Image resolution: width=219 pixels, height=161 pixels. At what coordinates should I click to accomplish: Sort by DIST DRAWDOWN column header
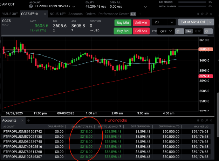coord(141,127)
